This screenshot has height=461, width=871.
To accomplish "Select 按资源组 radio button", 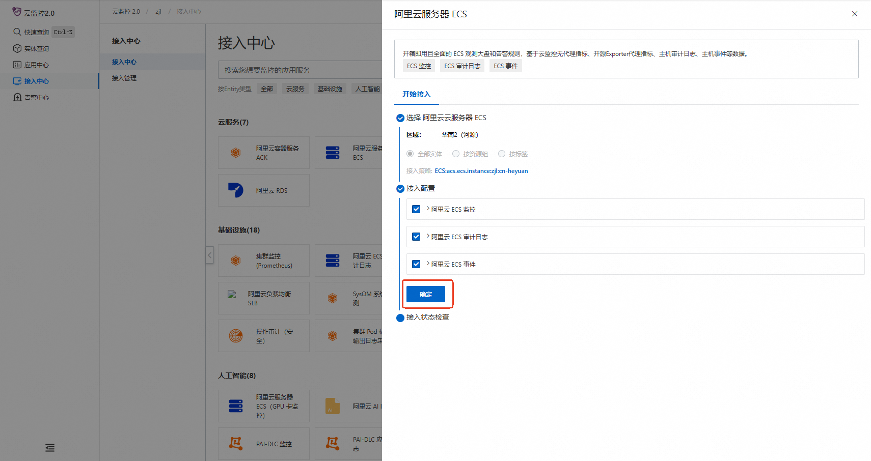I will [x=456, y=154].
